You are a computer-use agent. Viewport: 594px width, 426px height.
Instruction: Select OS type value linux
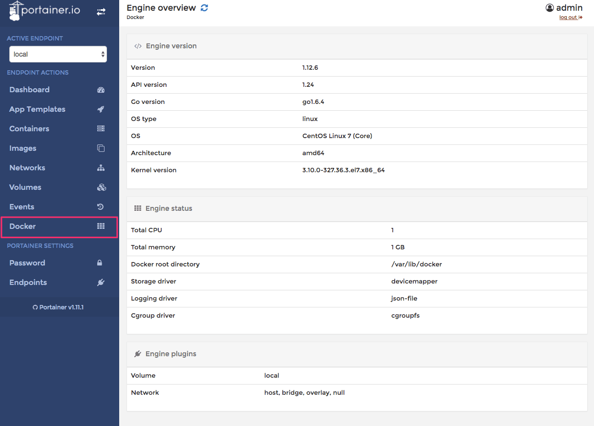click(x=310, y=119)
